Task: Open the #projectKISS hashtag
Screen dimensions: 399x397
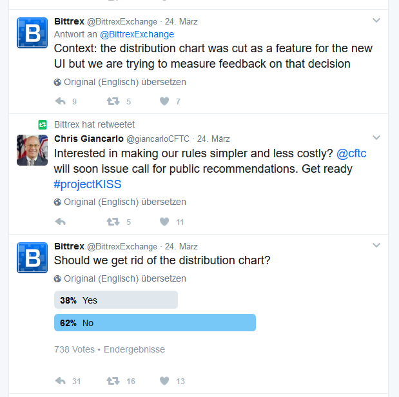Action: (88, 184)
